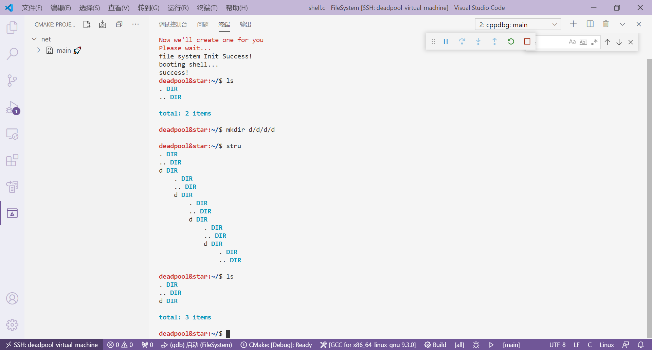The image size is (652, 350).
Task: Go to previous find match
Action: click(608, 42)
